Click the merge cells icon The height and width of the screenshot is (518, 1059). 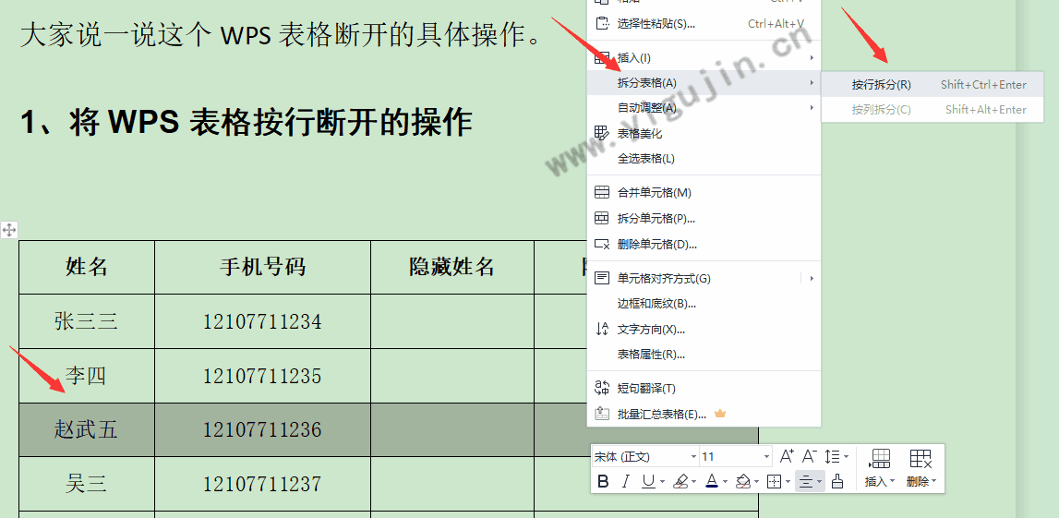click(x=601, y=192)
